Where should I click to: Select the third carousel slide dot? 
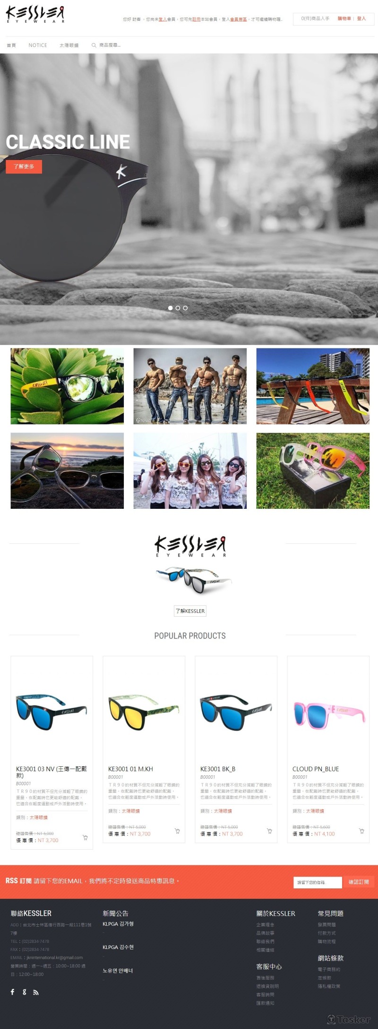coord(185,308)
